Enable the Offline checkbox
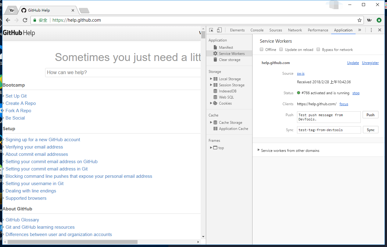This screenshot has width=387, height=247. click(262, 49)
